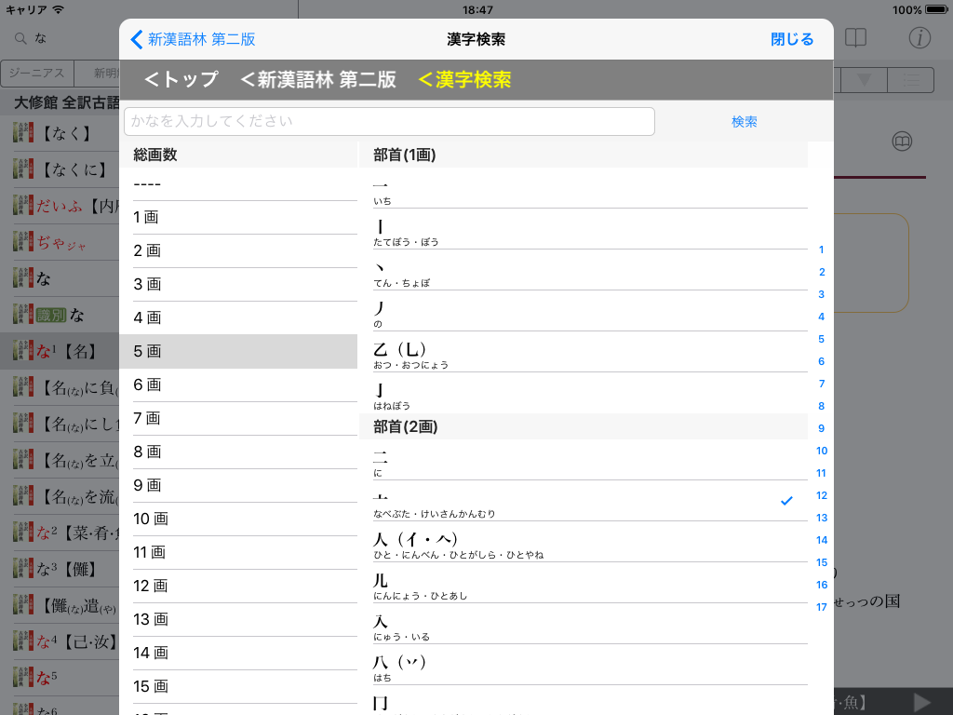The height and width of the screenshot is (715, 953).
Task: Jump to index 10 in side index
Action: click(x=822, y=451)
